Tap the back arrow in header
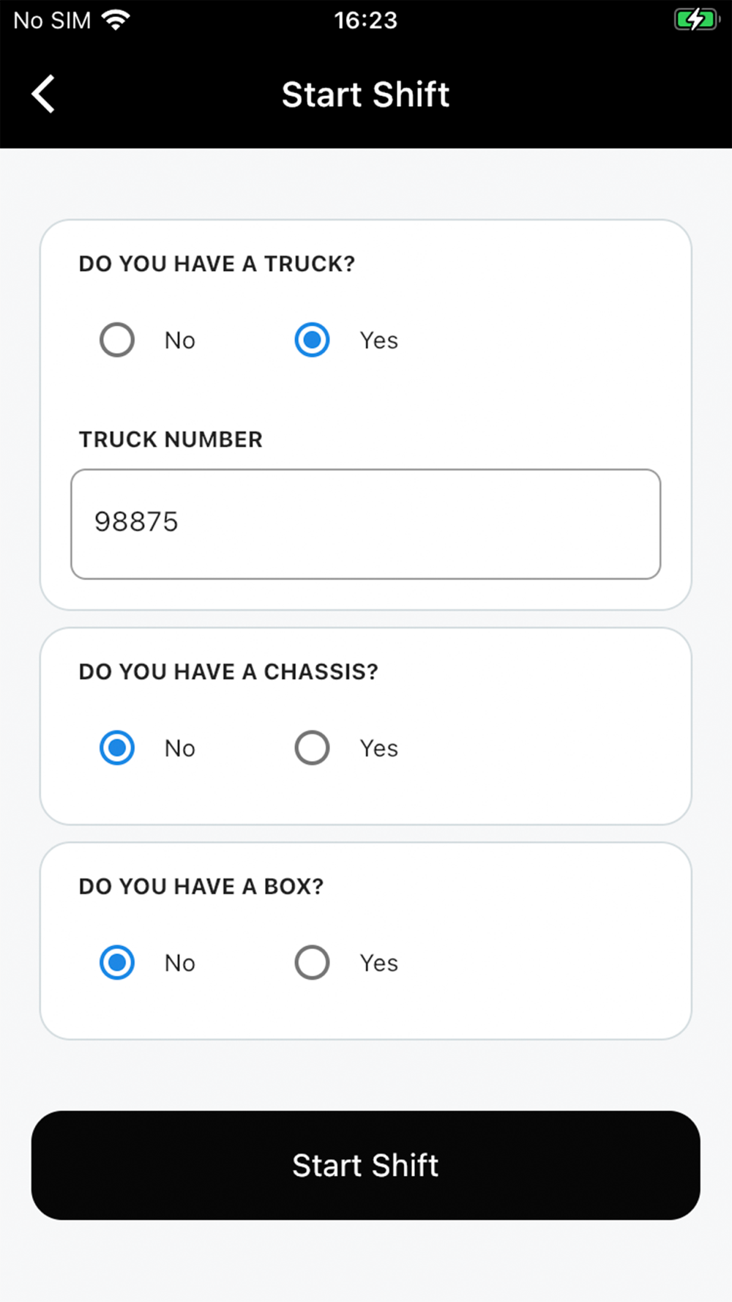Image resolution: width=732 pixels, height=1302 pixels. pos(44,94)
